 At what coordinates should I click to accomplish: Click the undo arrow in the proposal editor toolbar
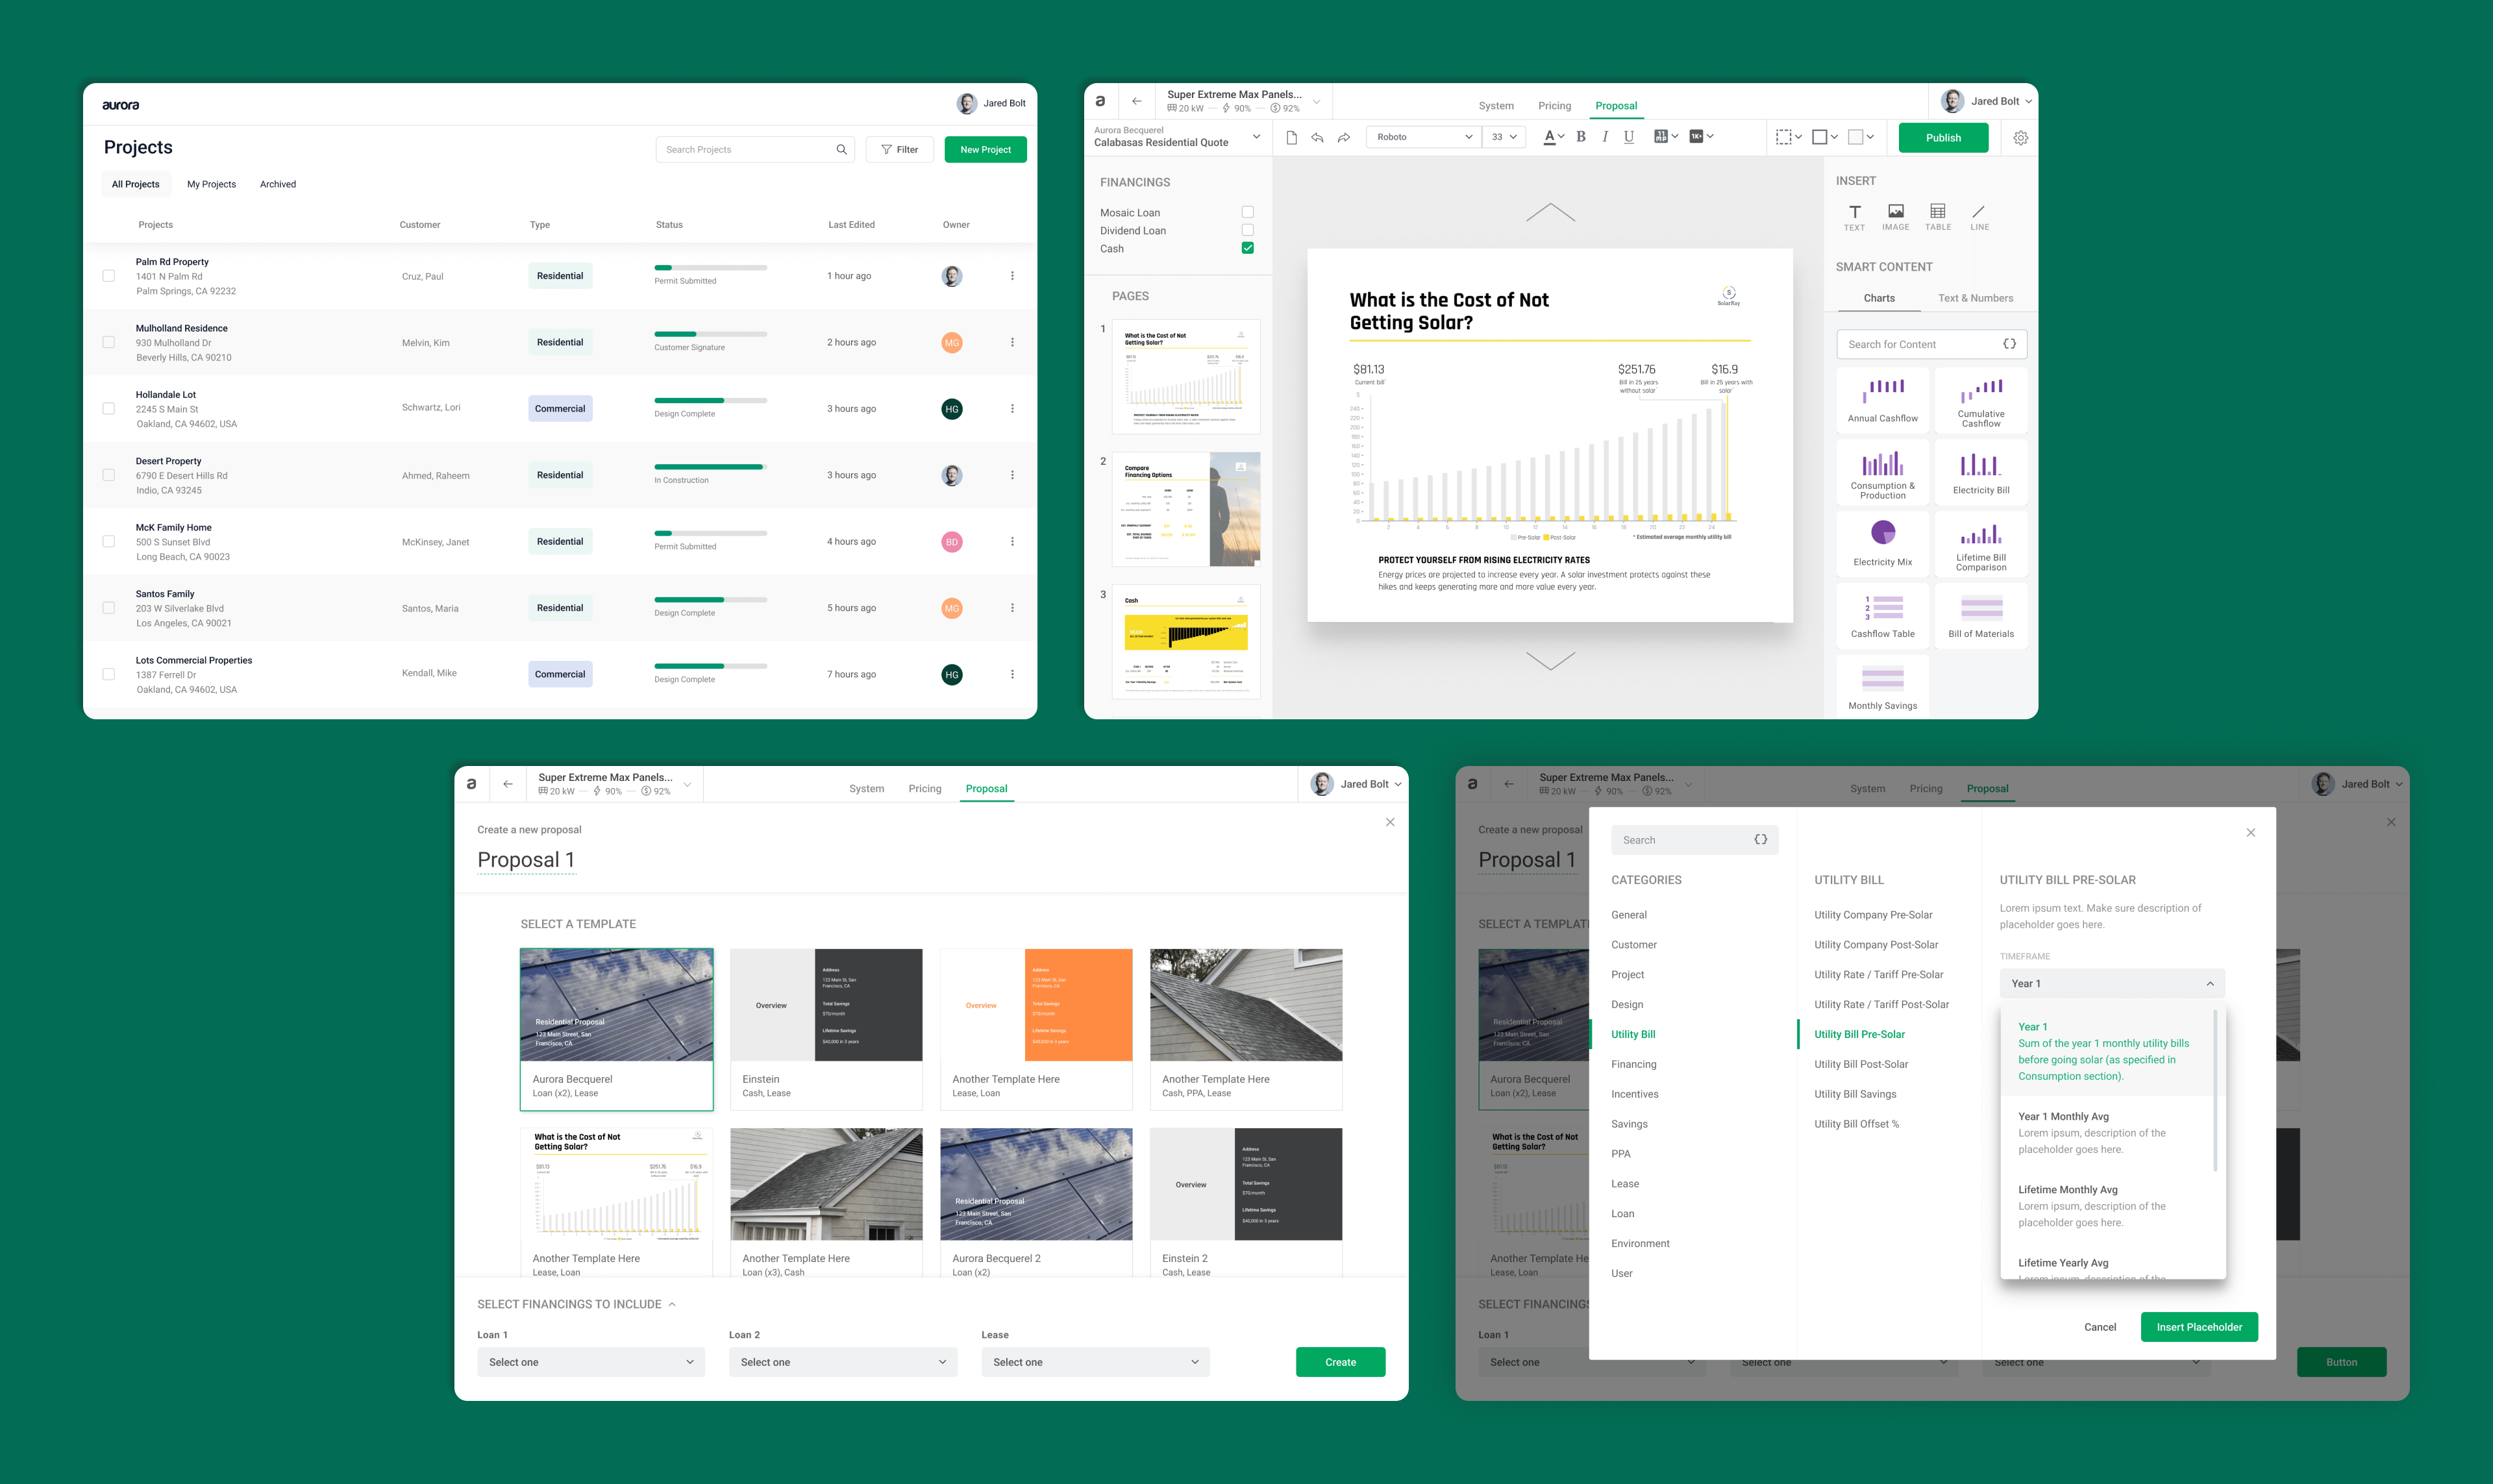click(x=1317, y=137)
